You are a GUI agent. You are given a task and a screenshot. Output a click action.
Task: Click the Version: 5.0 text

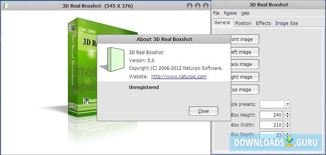click(142, 61)
